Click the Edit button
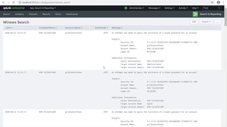This screenshot has height=127, width=227. pyautogui.click(x=194, y=22)
